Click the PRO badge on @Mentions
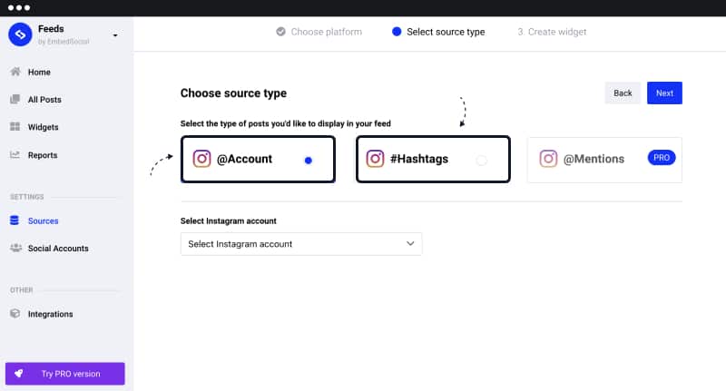Viewport: 726px width, 391px height. pyautogui.click(x=662, y=158)
